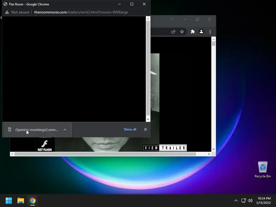Click popup scrollbar down arrow
276x207 pixels.
click(x=148, y=119)
